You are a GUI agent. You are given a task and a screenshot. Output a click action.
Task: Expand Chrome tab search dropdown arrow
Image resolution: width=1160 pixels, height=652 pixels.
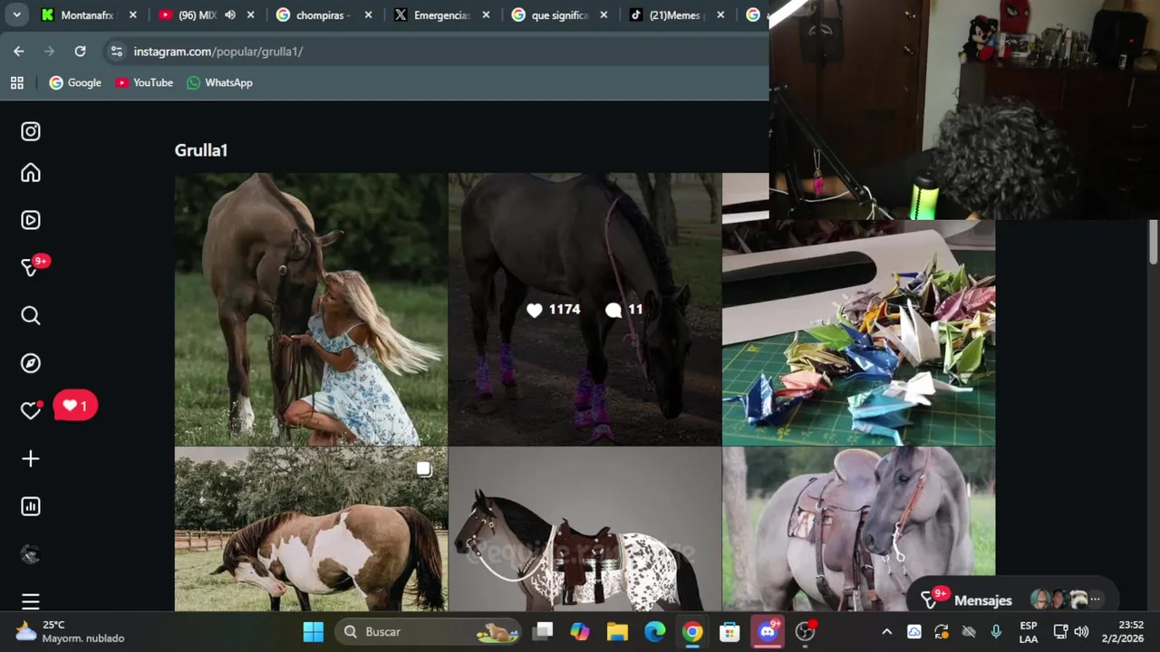[x=16, y=14]
